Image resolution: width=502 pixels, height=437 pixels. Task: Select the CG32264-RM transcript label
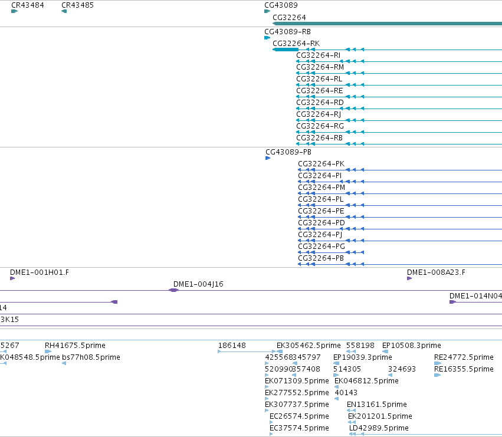pos(320,67)
